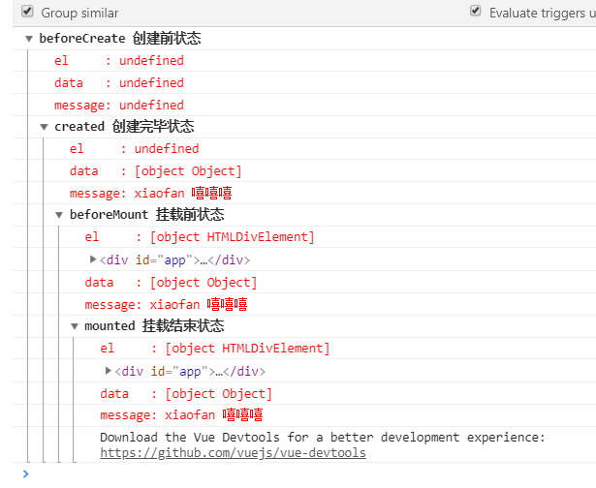Select 'el : undefined' under created
The width and height of the screenshot is (596, 488).
(x=134, y=149)
